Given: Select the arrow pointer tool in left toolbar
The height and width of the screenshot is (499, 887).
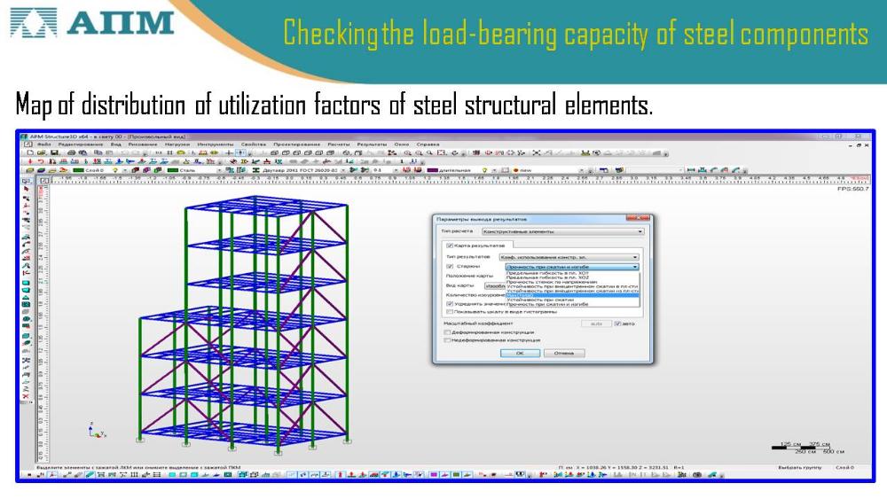Looking at the screenshot, I should click(x=27, y=189).
